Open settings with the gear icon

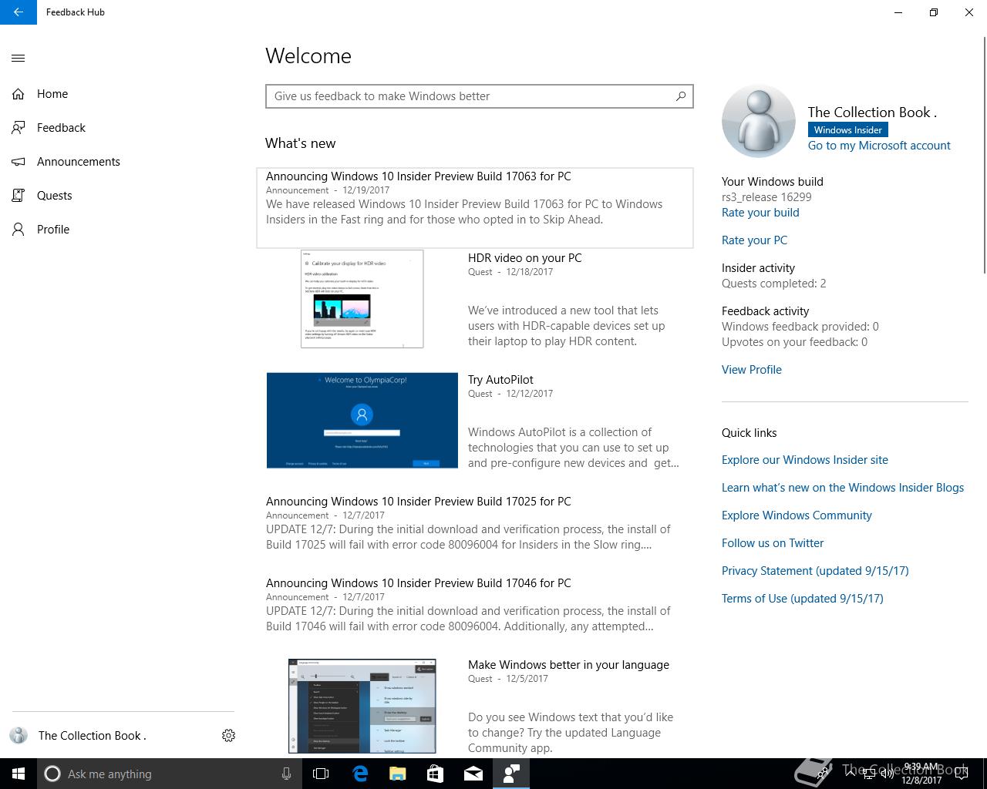tap(228, 736)
